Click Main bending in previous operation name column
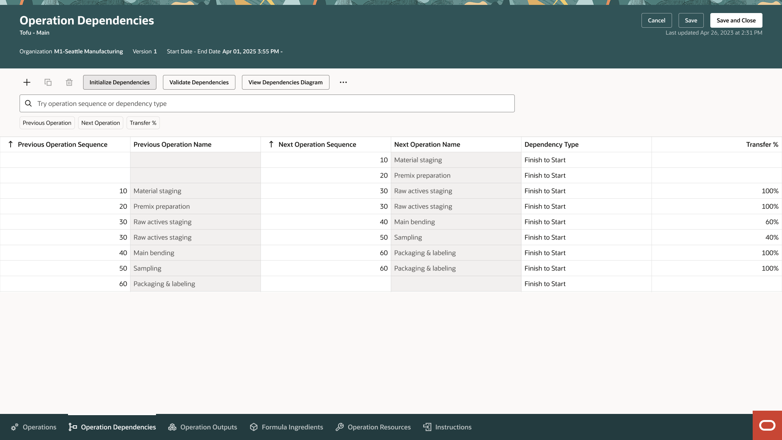The height and width of the screenshot is (440, 782). [x=195, y=253]
